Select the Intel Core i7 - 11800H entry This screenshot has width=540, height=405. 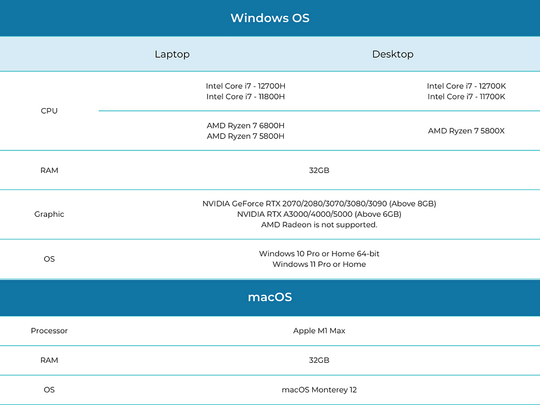pos(246,97)
